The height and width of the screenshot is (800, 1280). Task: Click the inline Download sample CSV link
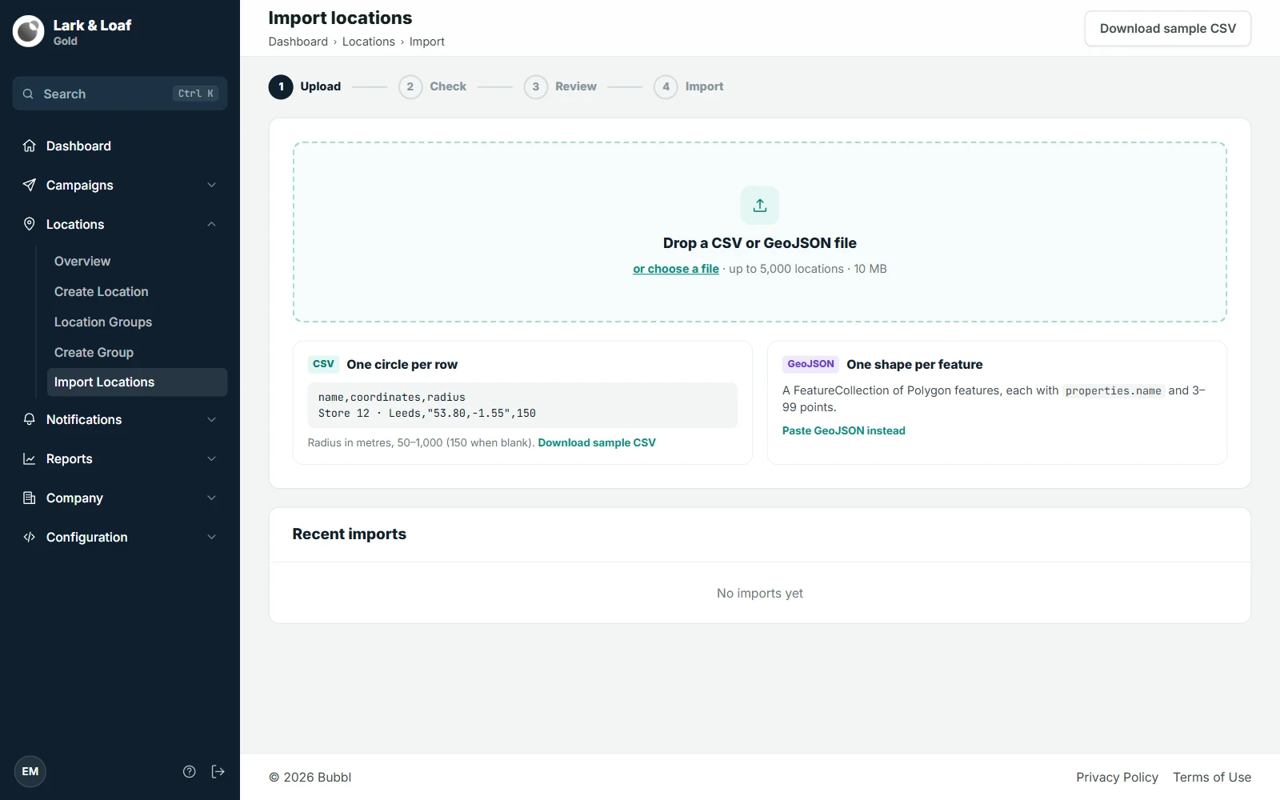click(x=597, y=442)
